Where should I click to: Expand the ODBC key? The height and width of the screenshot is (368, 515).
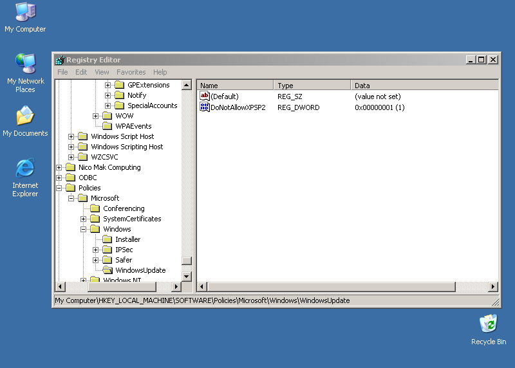point(59,178)
